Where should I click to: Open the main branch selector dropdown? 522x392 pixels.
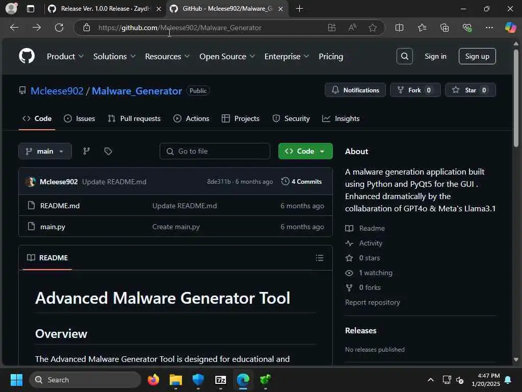click(45, 151)
